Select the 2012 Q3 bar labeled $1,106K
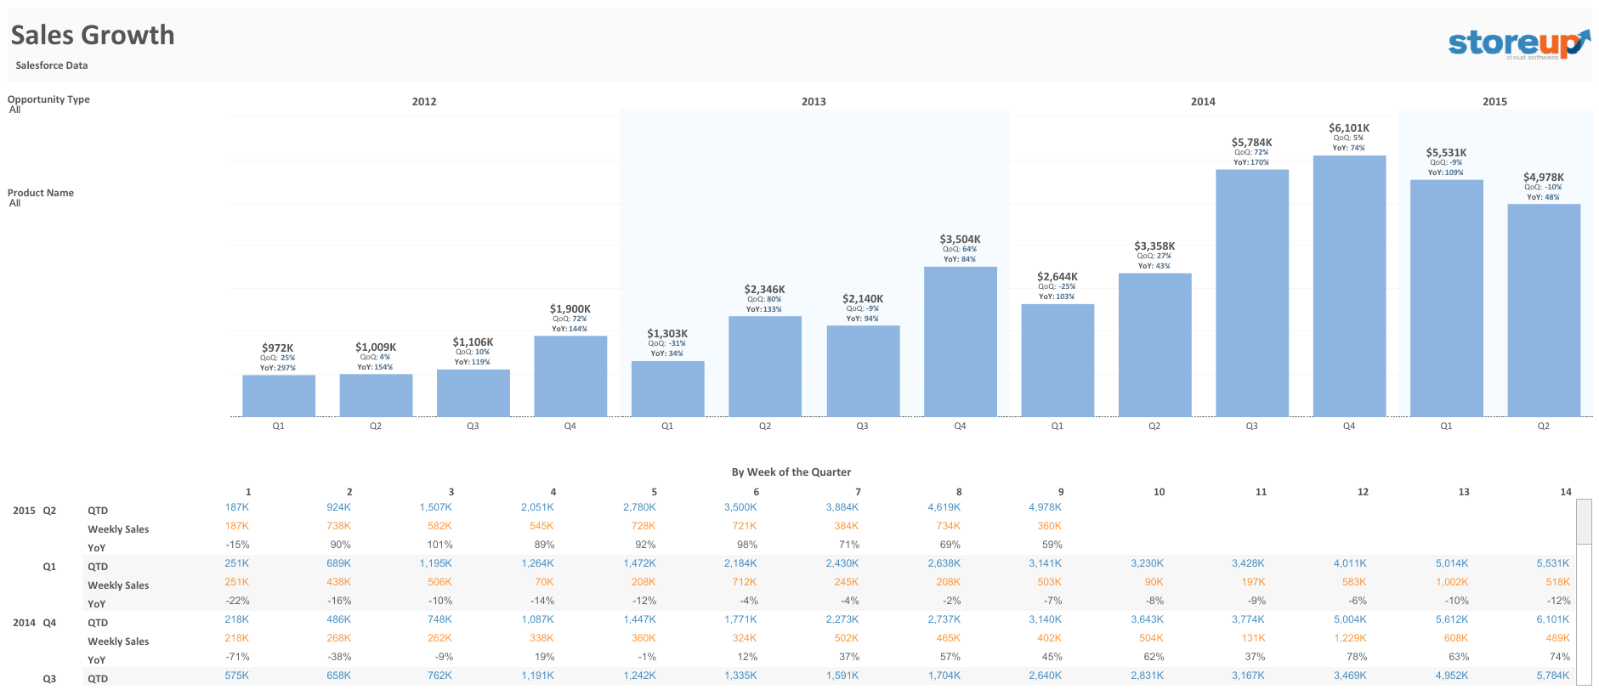This screenshot has height=695, width=1599. pyautogui.click(x=473, y=393)
